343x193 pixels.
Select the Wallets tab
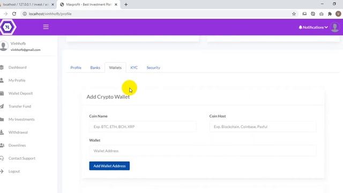115,68
